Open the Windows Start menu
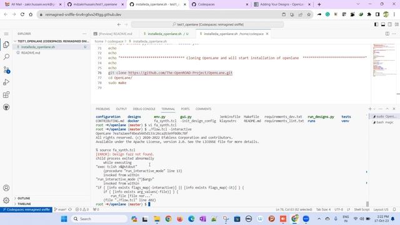This screenshot has width=400, height=225. pyautogui.click(x=64, y=219)
